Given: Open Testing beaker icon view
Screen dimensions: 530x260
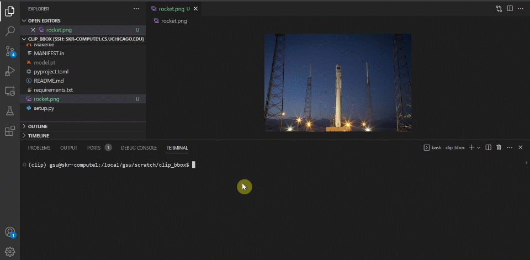Looking at the screenshot, I should [x=10, y=111].
